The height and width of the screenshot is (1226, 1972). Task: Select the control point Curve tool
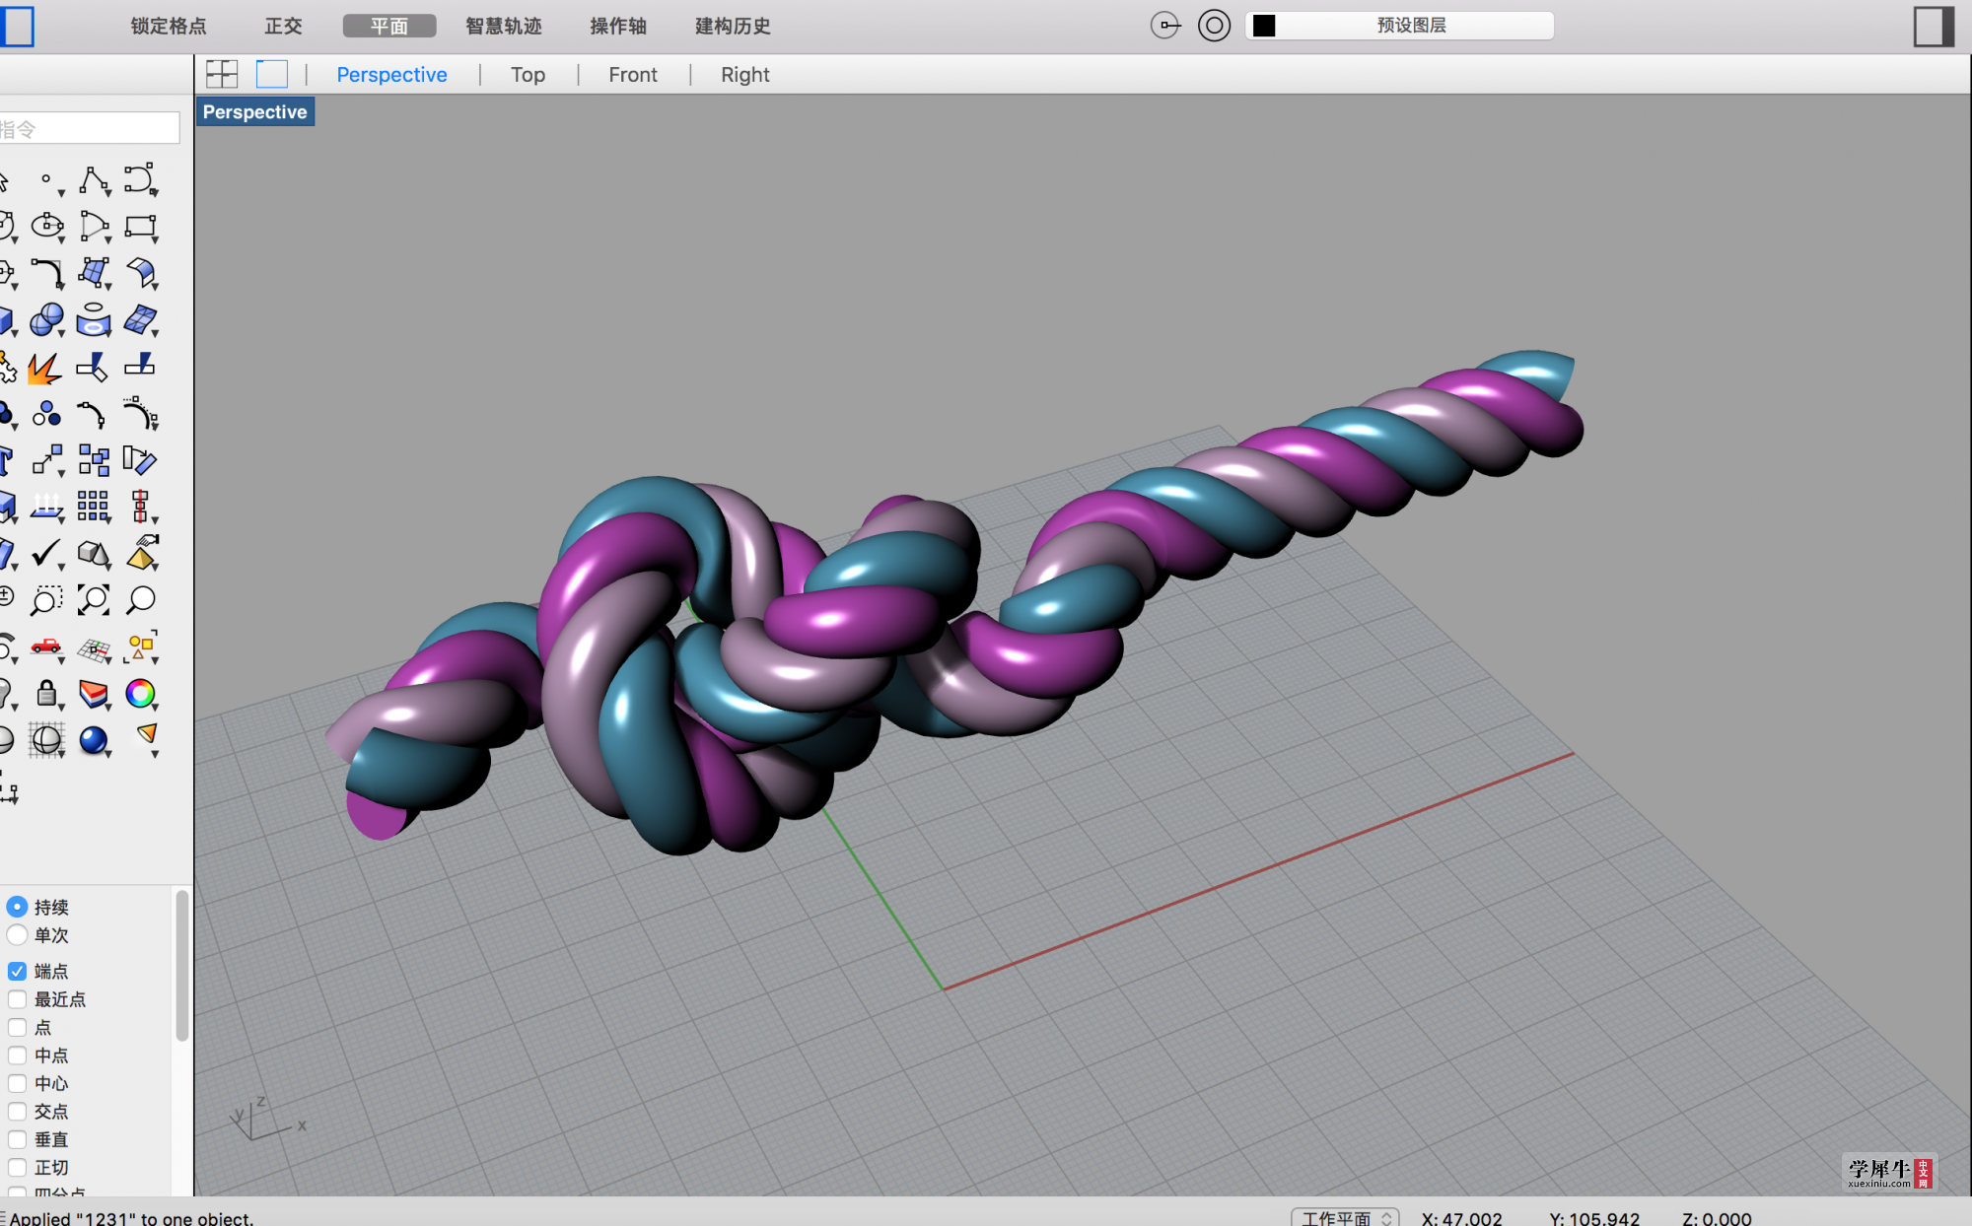(140, 180)
